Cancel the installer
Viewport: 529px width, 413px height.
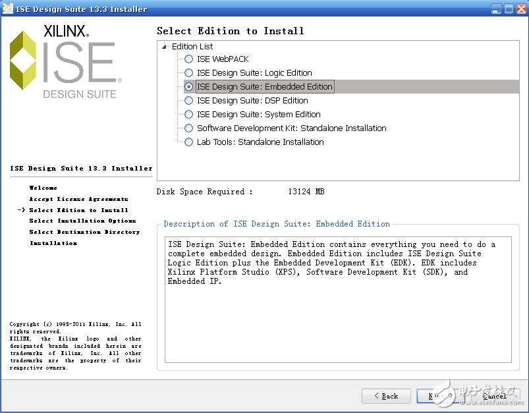pos(494,396)
